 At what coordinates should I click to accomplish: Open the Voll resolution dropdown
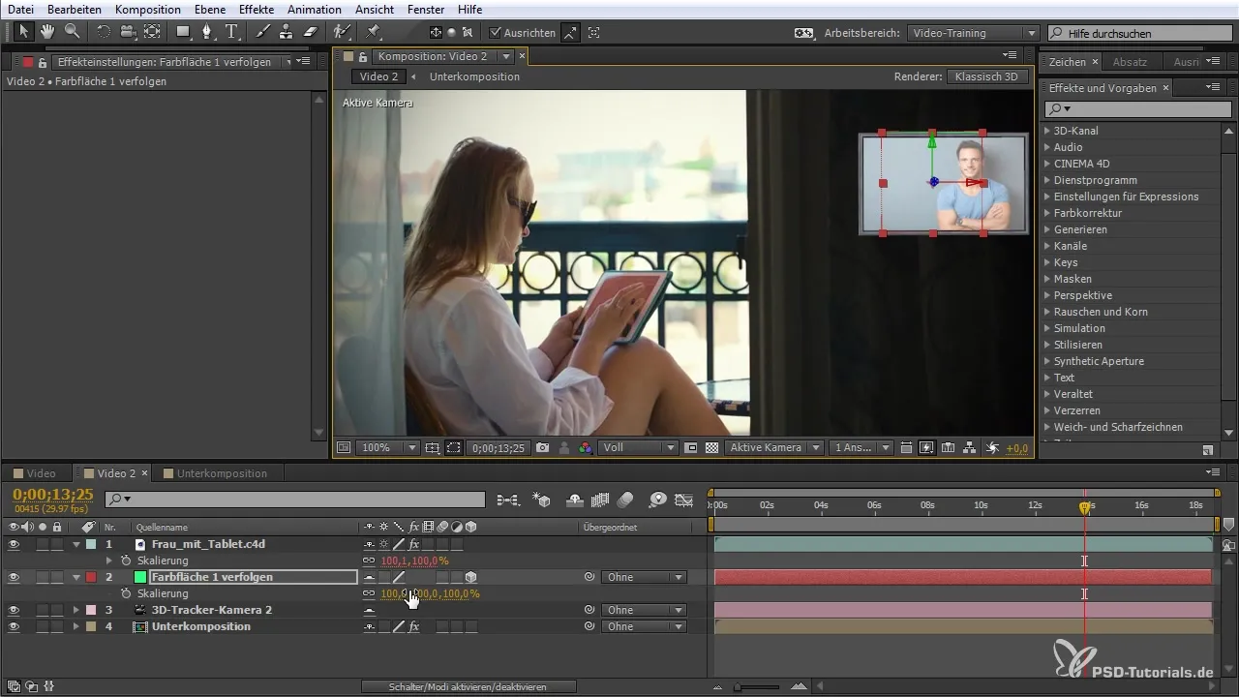(x=639, y=448)
